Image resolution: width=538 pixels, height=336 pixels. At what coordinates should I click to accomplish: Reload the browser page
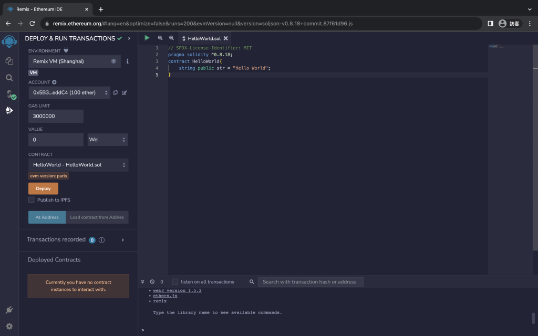click(32, 23)
